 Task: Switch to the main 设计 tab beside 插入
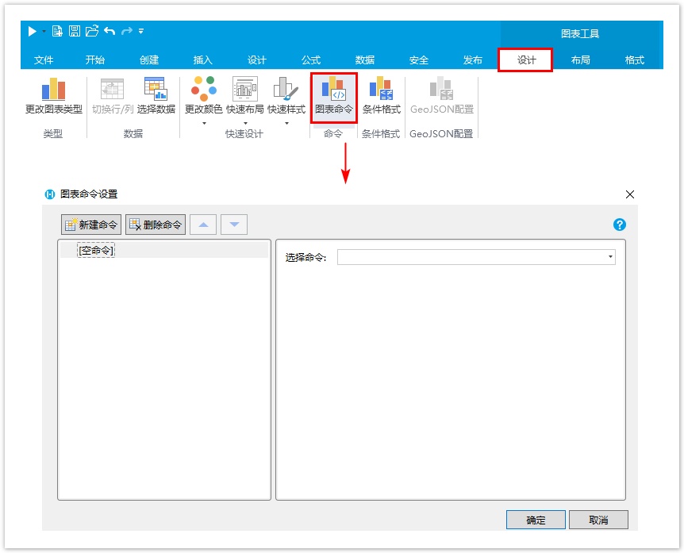pyautogui.click(x=257, y=60)
